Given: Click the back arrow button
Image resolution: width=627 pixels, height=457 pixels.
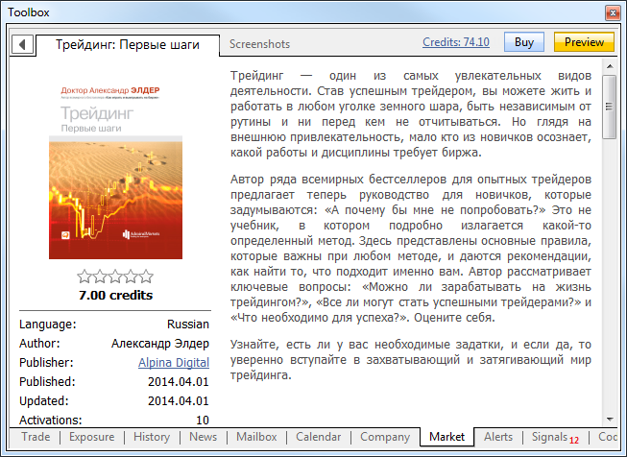Looking at the screenshot, I should tap(22, 44).
